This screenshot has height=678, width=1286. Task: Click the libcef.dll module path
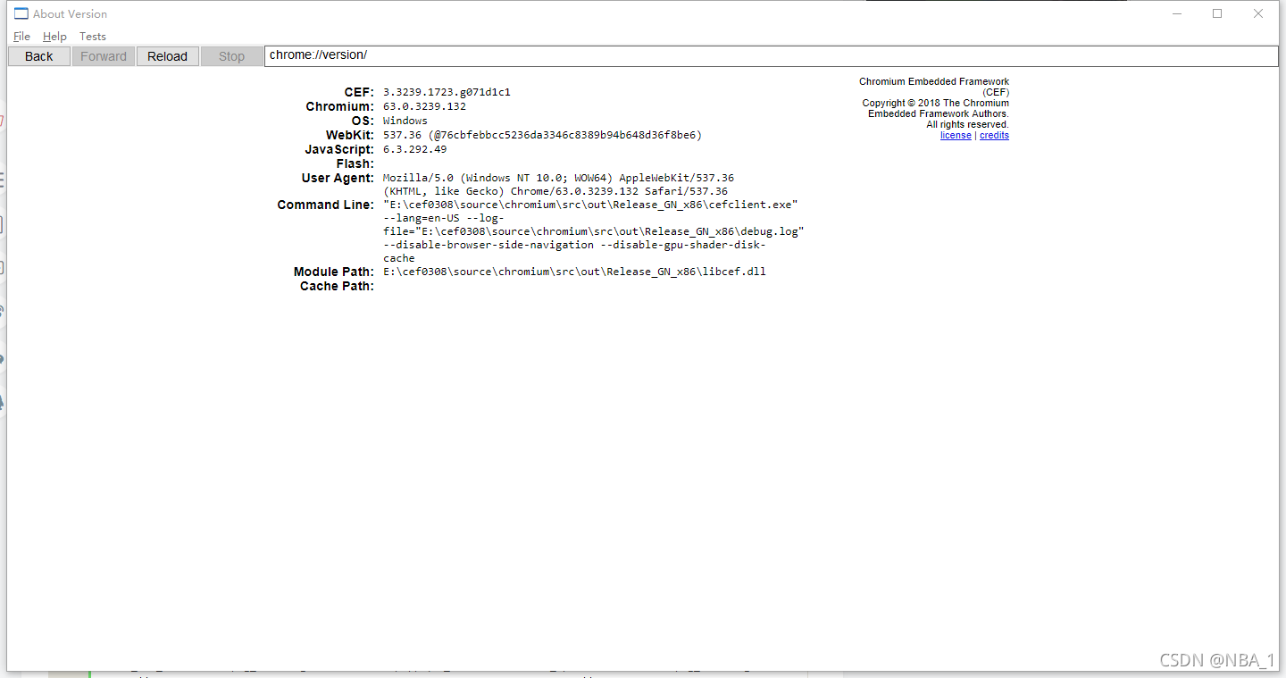574,272
